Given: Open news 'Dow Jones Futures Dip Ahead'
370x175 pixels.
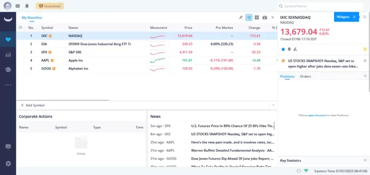Looking at the screenshot, I should point(233,158).
